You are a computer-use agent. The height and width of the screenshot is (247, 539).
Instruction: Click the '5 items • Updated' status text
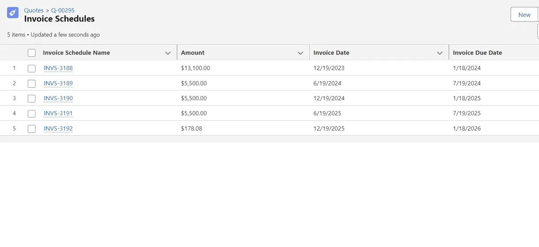click(x=53, y=34)
